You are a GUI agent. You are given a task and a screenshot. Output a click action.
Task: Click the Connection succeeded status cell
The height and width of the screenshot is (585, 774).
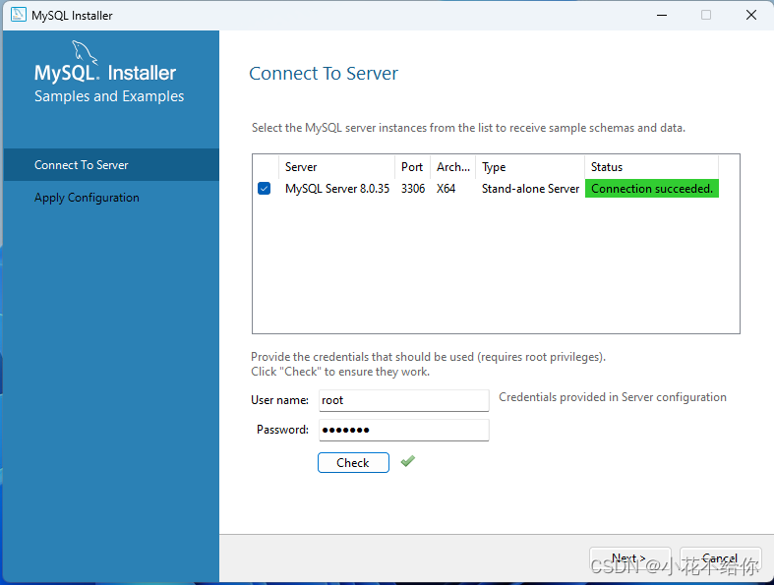point(652,189)
